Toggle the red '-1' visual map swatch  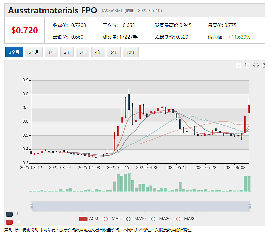9,222
